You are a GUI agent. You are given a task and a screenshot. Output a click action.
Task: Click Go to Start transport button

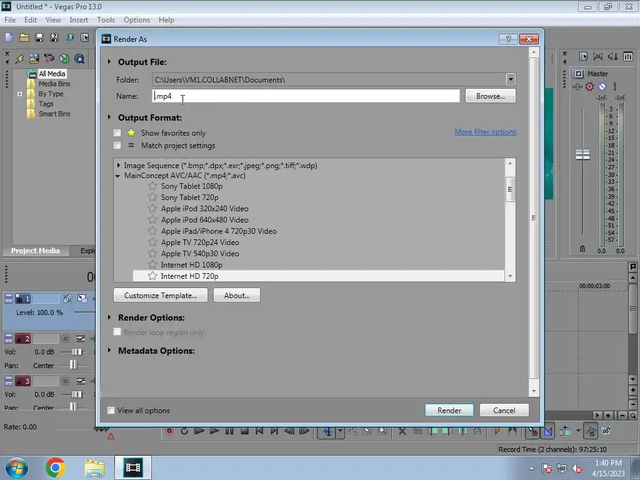(259, 431)
